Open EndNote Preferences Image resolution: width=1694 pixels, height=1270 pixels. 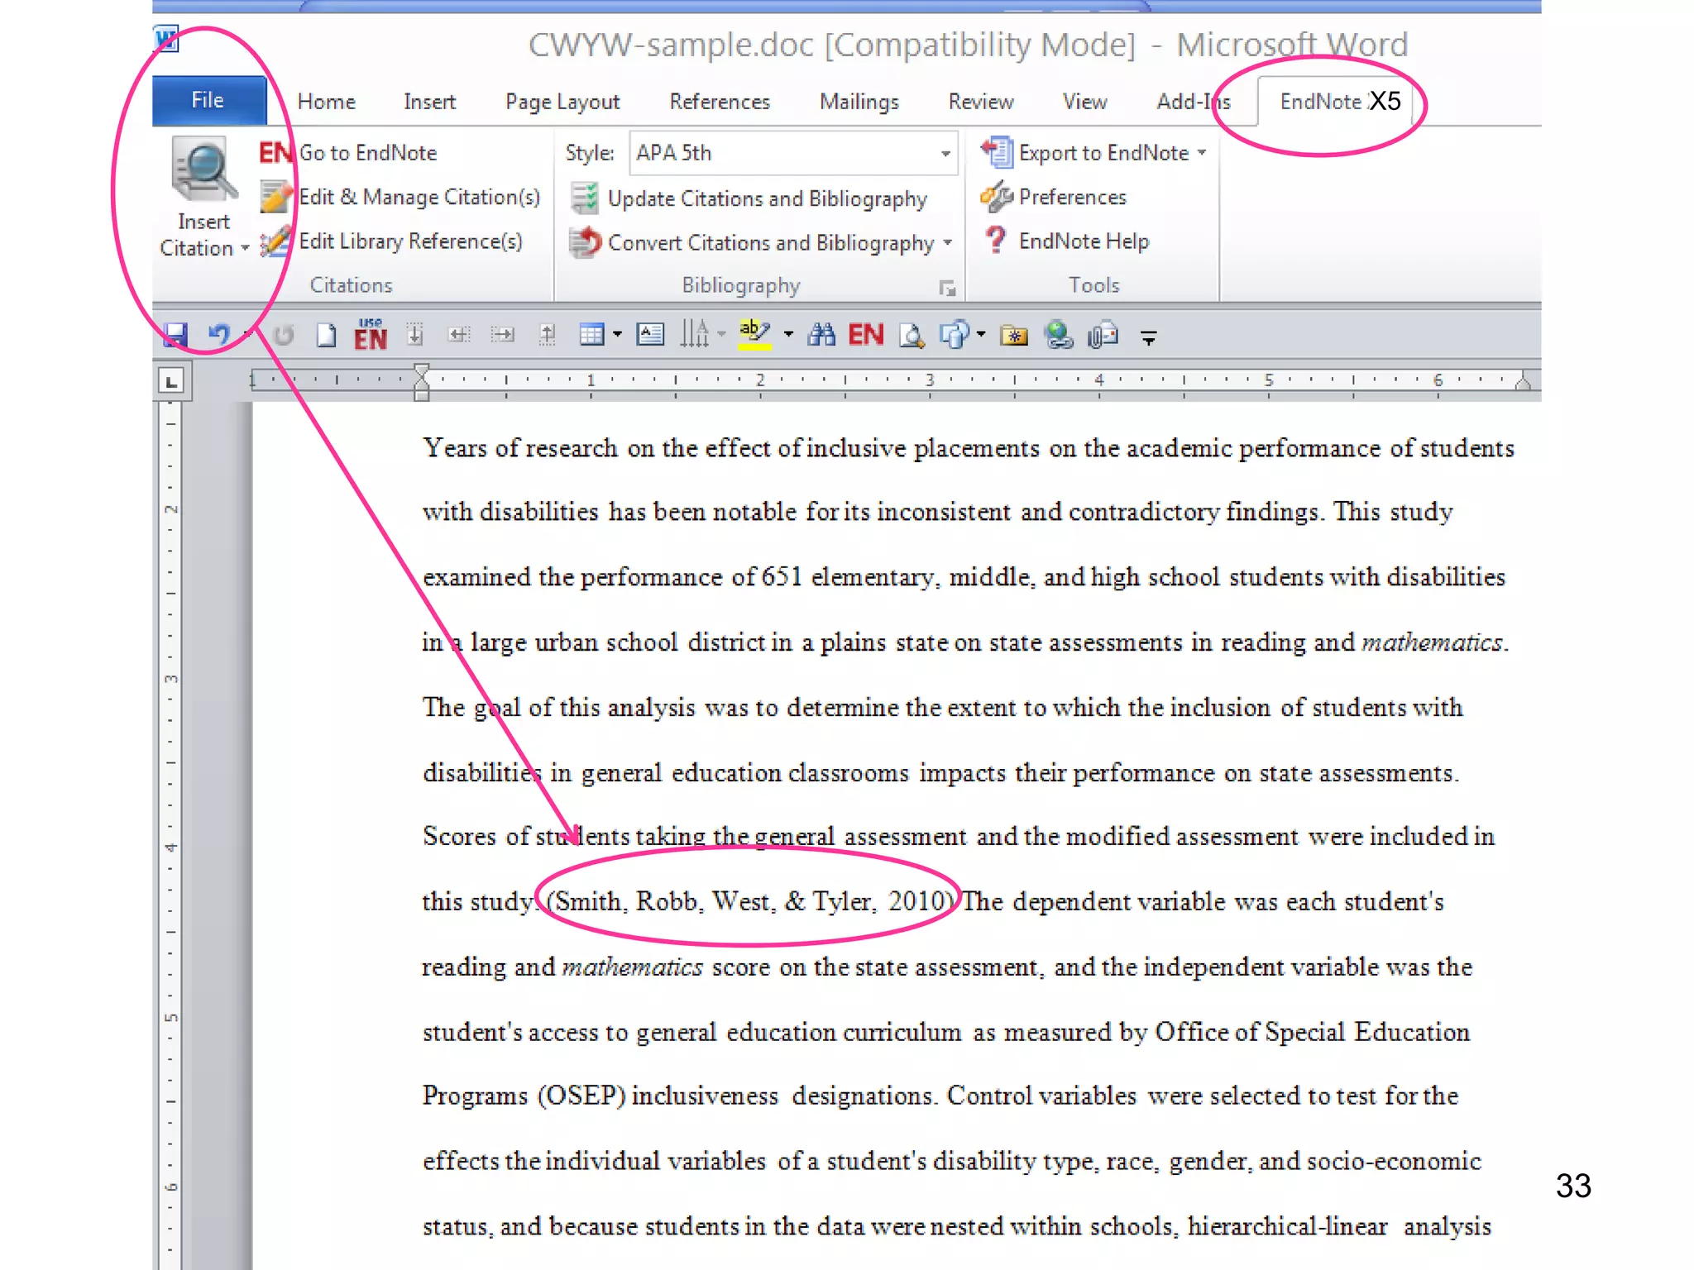[1072, 197]
